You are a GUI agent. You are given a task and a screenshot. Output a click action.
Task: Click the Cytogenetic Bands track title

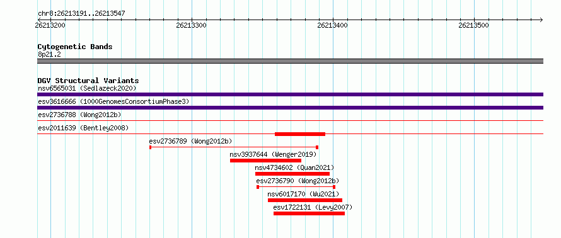pos(75,47)
